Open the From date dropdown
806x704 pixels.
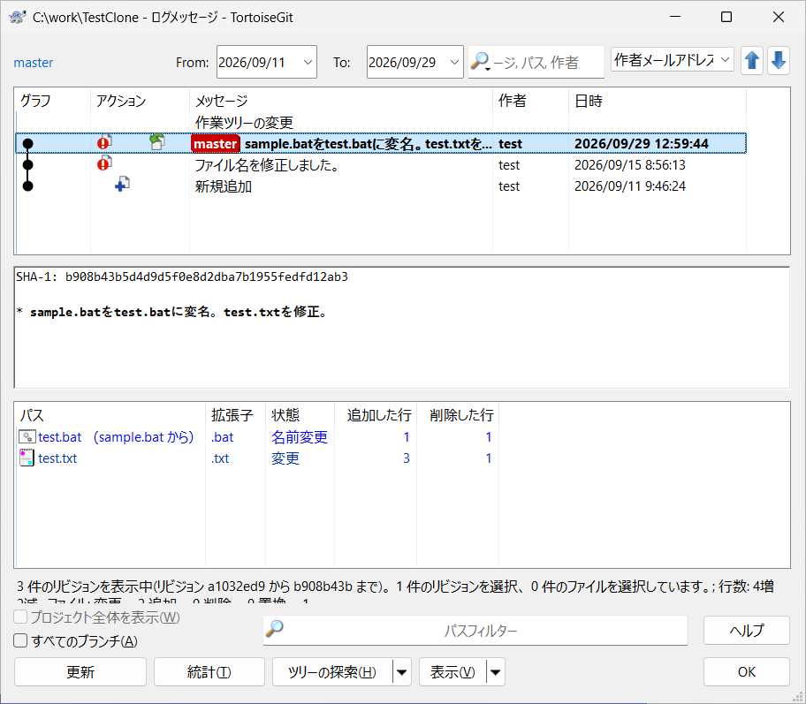tap(308, 62)
